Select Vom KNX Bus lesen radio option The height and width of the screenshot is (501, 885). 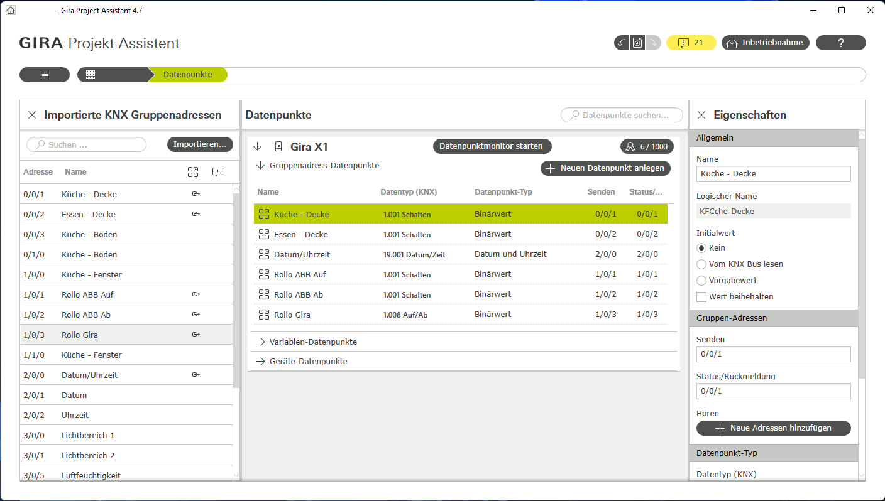[701, 264]
